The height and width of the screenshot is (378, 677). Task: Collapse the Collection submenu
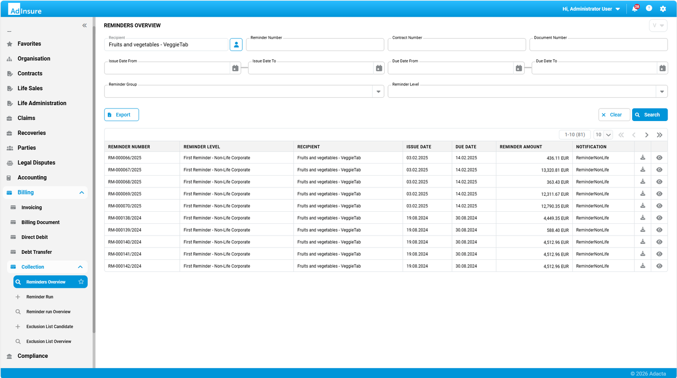(80, 267)
